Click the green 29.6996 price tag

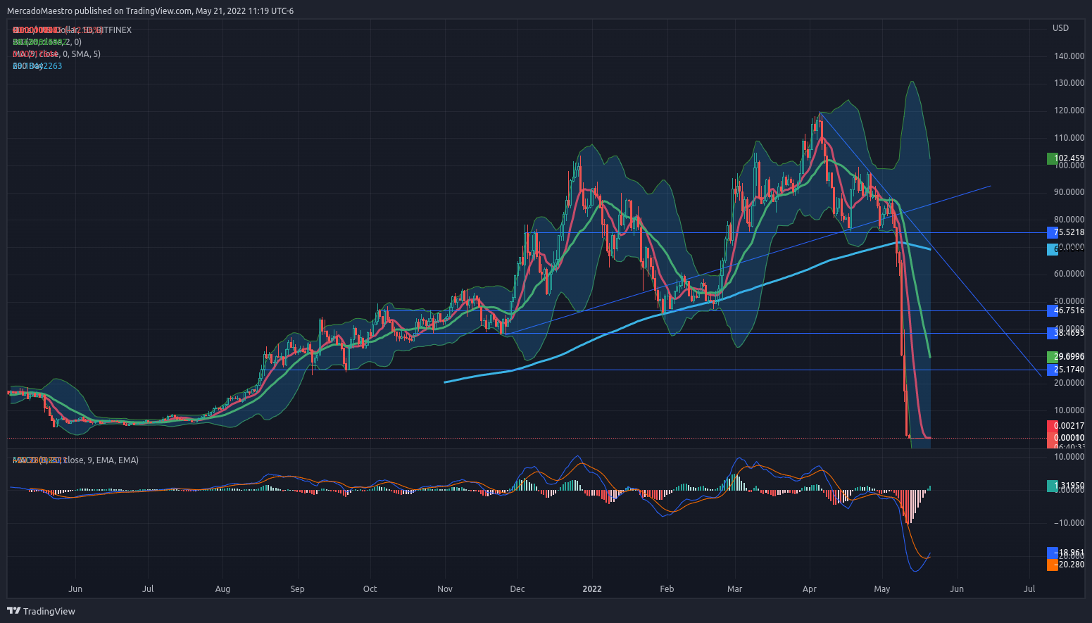pyautogui.click(x=1065, y=357)
